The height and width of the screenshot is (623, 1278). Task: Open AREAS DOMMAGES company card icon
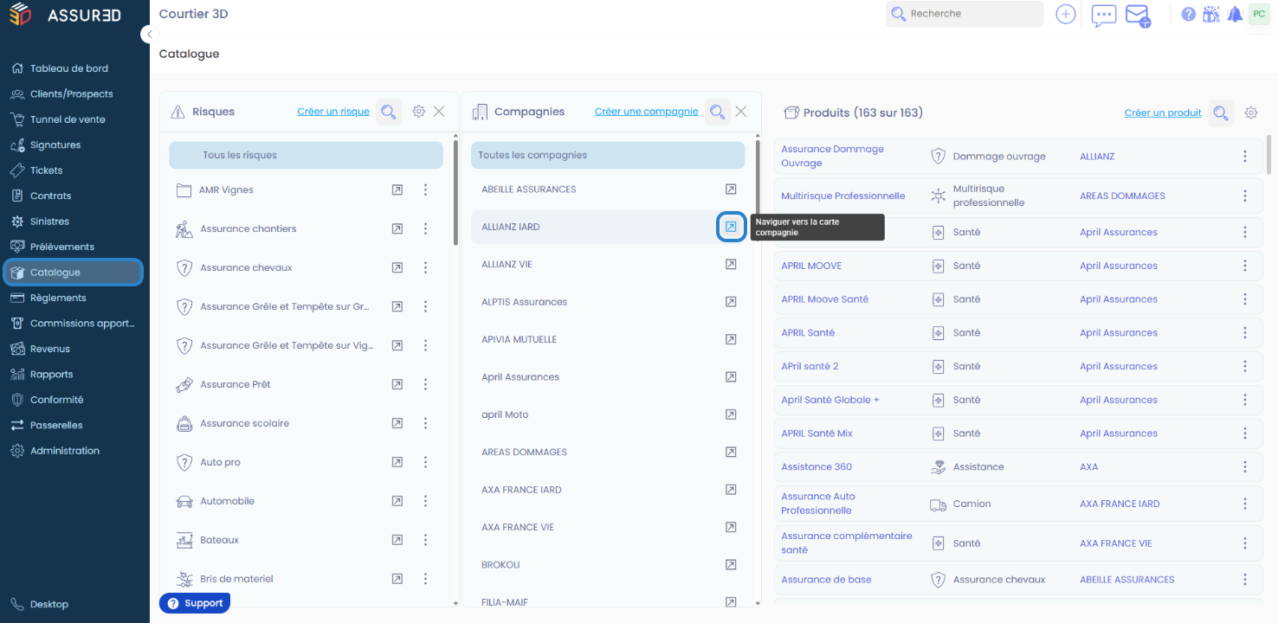pyautogui.click(x=731, y=453)
